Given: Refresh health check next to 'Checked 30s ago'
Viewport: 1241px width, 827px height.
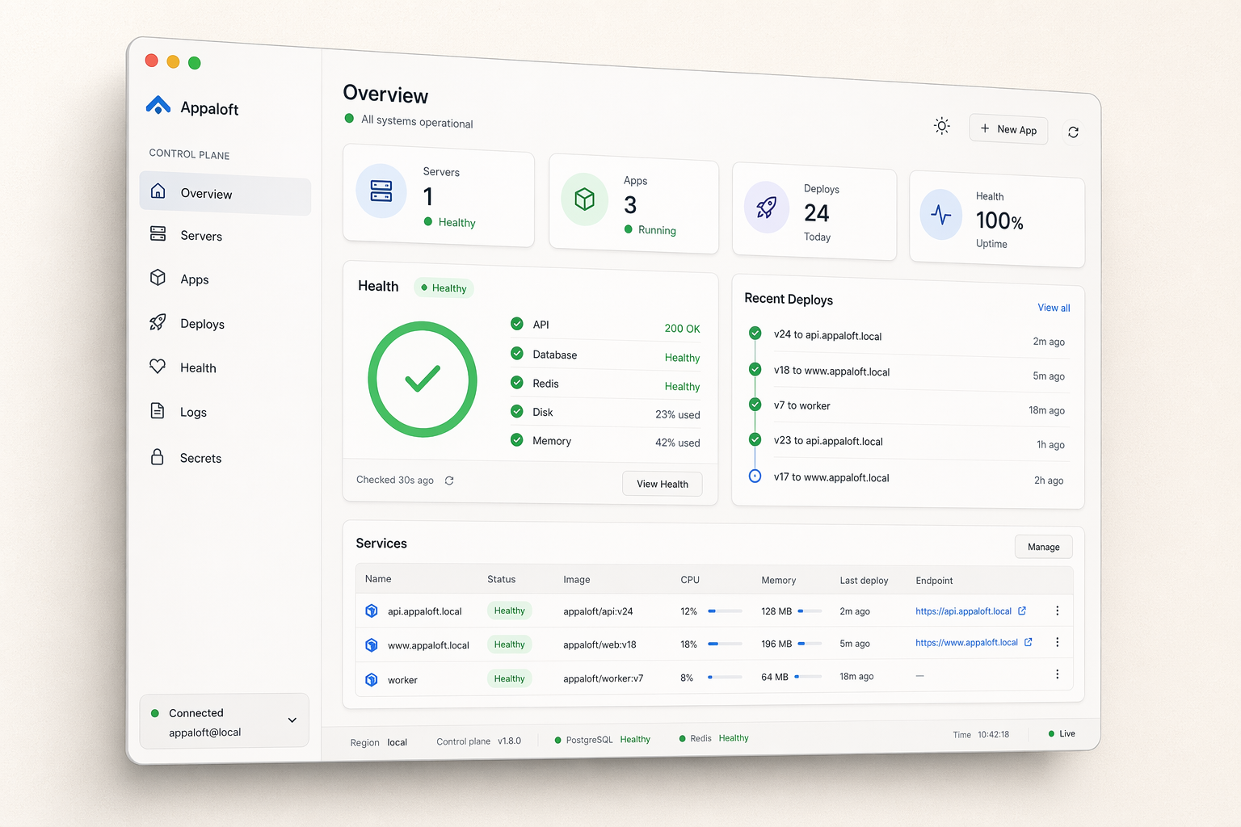Looking at the screenshot, I should (449, 480).
